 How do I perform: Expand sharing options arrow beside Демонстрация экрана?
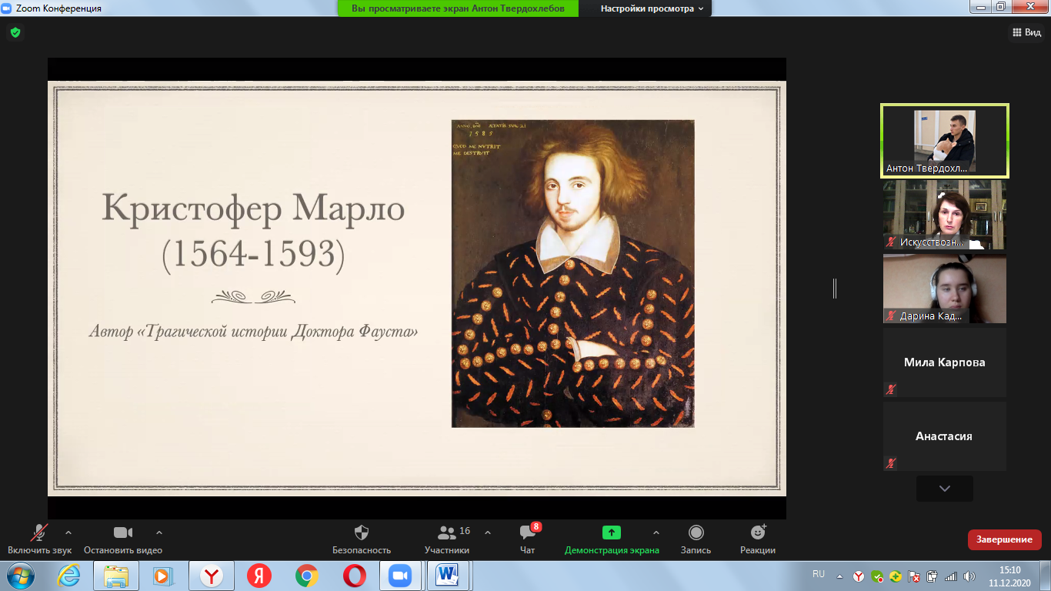[656, 532]
